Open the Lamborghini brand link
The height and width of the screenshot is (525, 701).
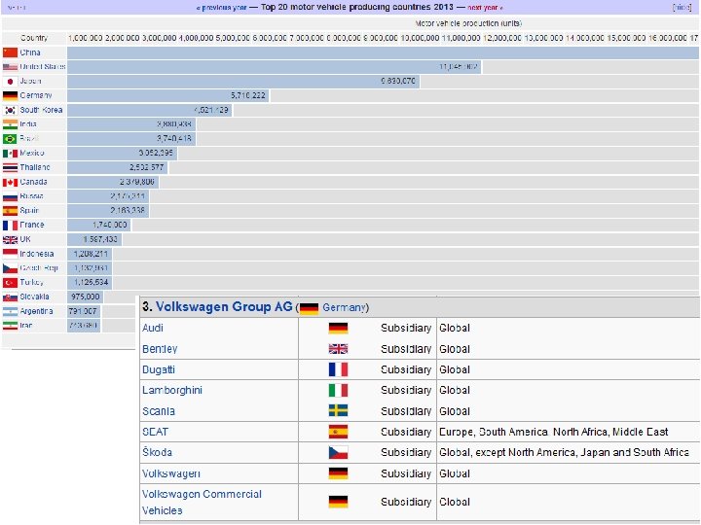point(172,391)
